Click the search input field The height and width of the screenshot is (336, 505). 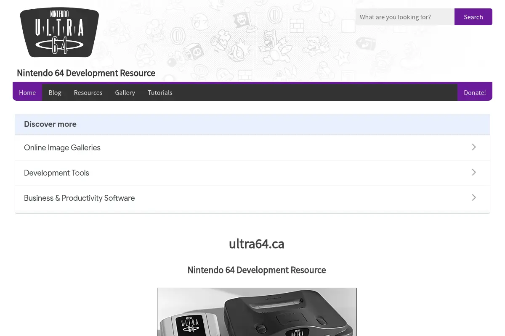click(405, 17)
